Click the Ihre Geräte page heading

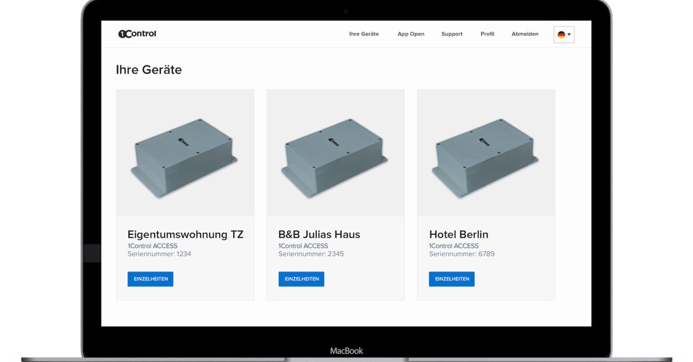point(149,70)
